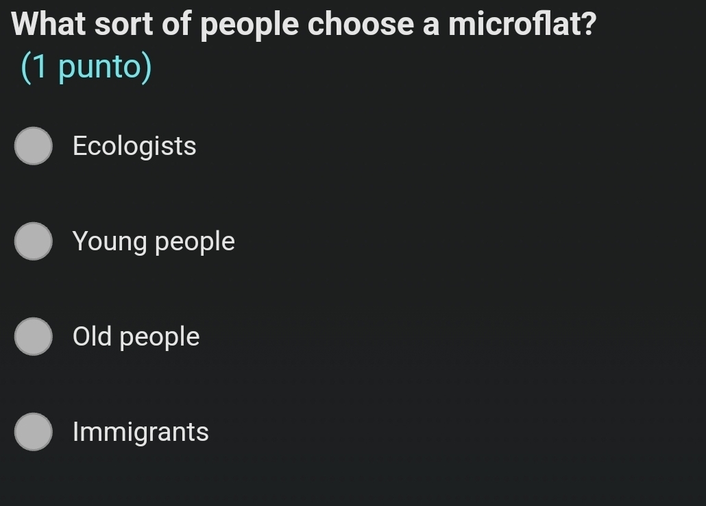
Task: Click the word 'microflat?' in the question
Action: (522, 25)
